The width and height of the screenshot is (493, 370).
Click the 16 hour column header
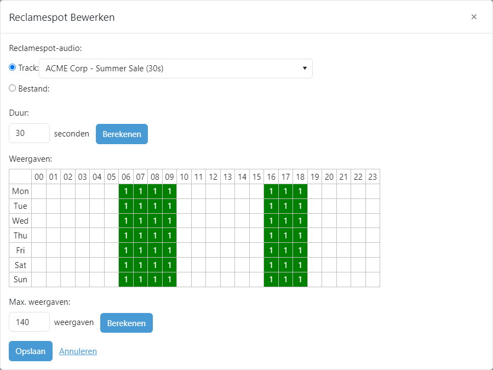tap(271, 177)
